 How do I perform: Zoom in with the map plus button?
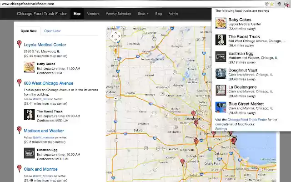[115, 59]
